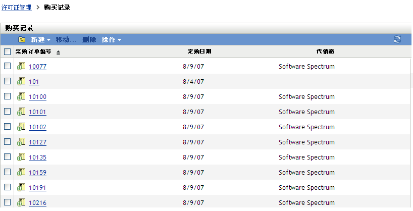Click the purchase record icon beside 10077
This screenshot has height=211, width=413.
coord(21,66)
